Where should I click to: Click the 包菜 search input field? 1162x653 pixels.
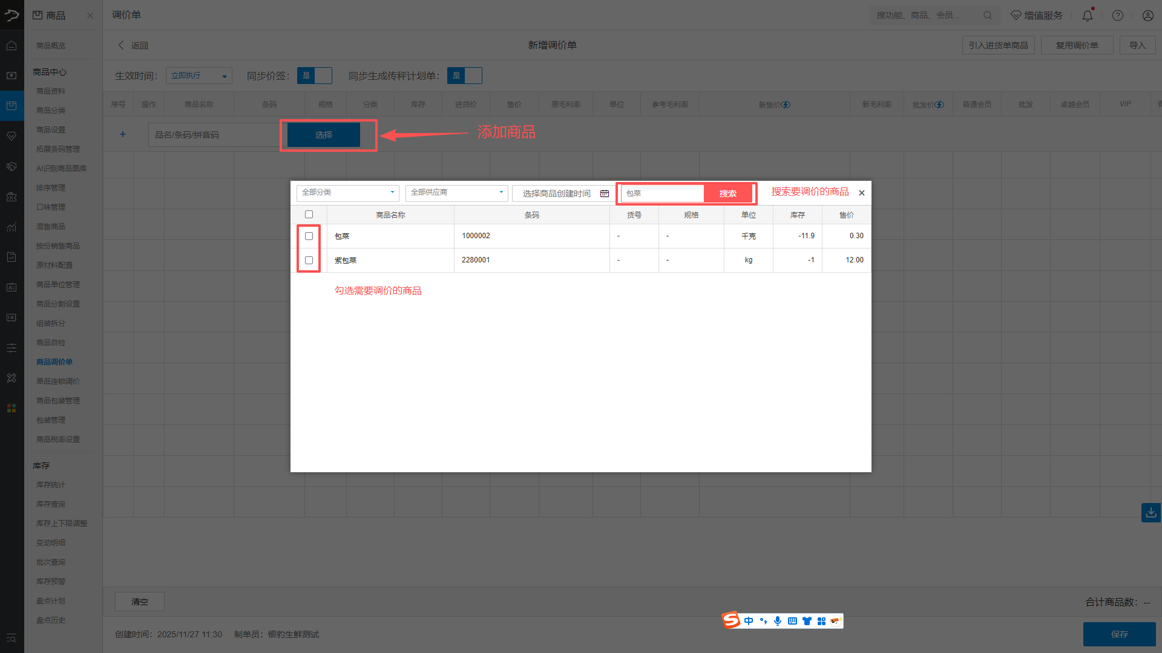pyautogui.click(x=662, y=193)
